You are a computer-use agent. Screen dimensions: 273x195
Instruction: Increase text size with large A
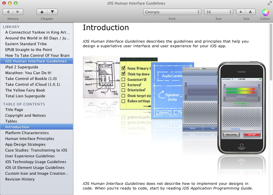tap(250, 12)
